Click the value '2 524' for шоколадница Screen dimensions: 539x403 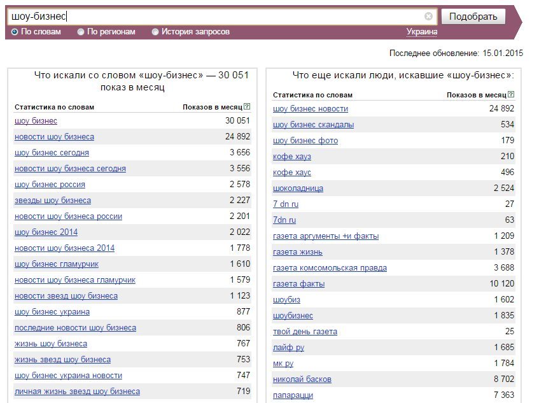[x=504, y=188]
